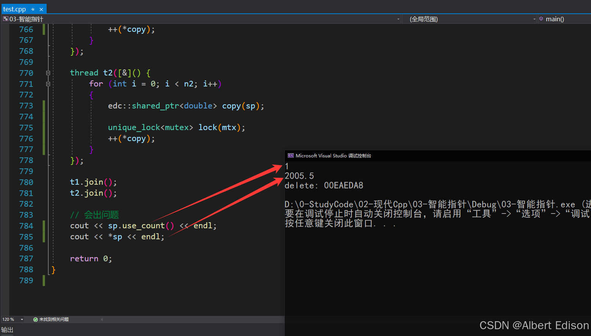Click the console text '按任意键关闭此窗口'
Viewport: 591px width, 336px height.
[x=329, y=223]
